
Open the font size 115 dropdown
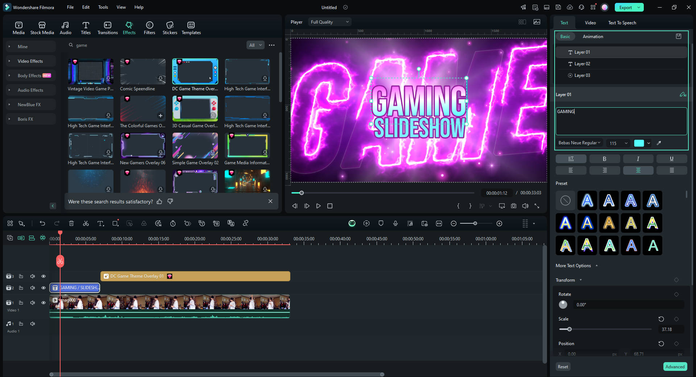point(618,143)
